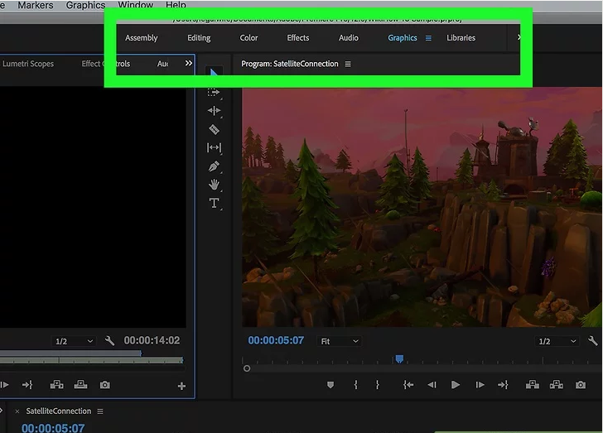The height and width of the screenshot is (433, 603).
Task: Close the SatelliteConnection timeline tab
Action: [x=17, y=411]
